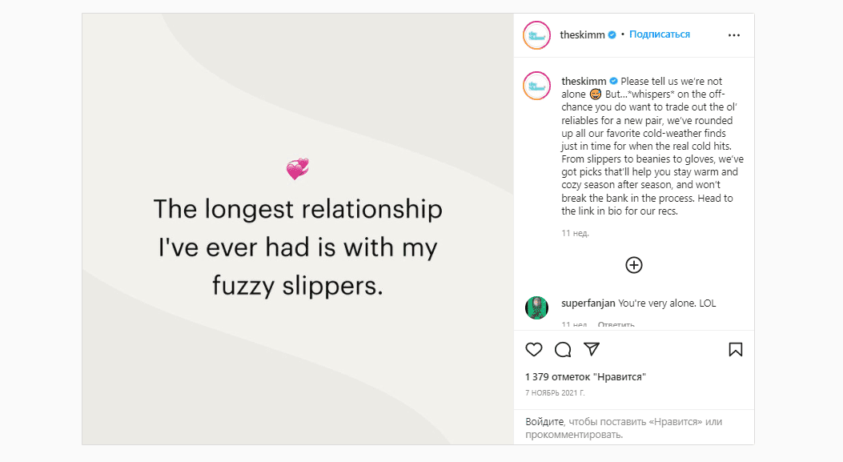The image size is (843, 462).
Task: Open the three-dot more options menu
Action: pos(734,35)
